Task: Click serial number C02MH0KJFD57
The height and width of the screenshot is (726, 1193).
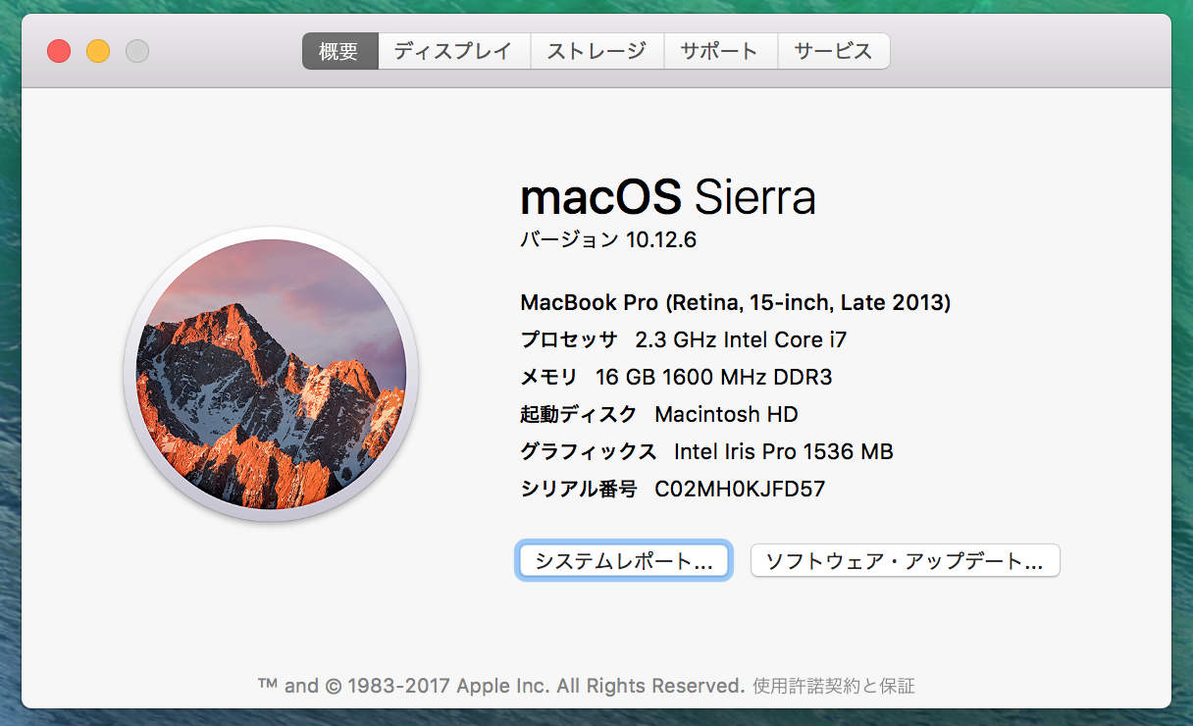Action: click(740, 489)
